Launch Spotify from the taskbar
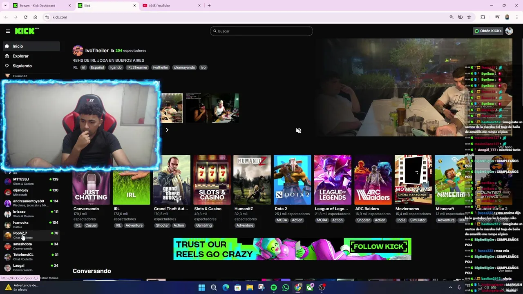Screen dimensions: 523x294 (x=274, y=287)
